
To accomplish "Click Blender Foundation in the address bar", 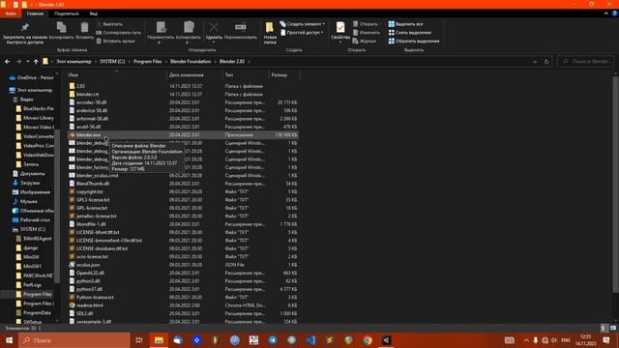I will tap(191, 62).
